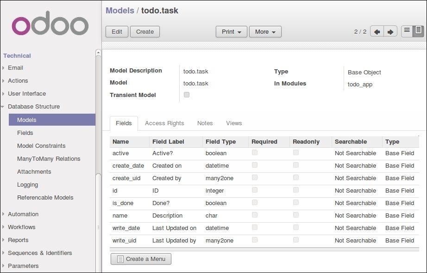
Task: Go to previous record arrow
Action: tap(377, 32)
